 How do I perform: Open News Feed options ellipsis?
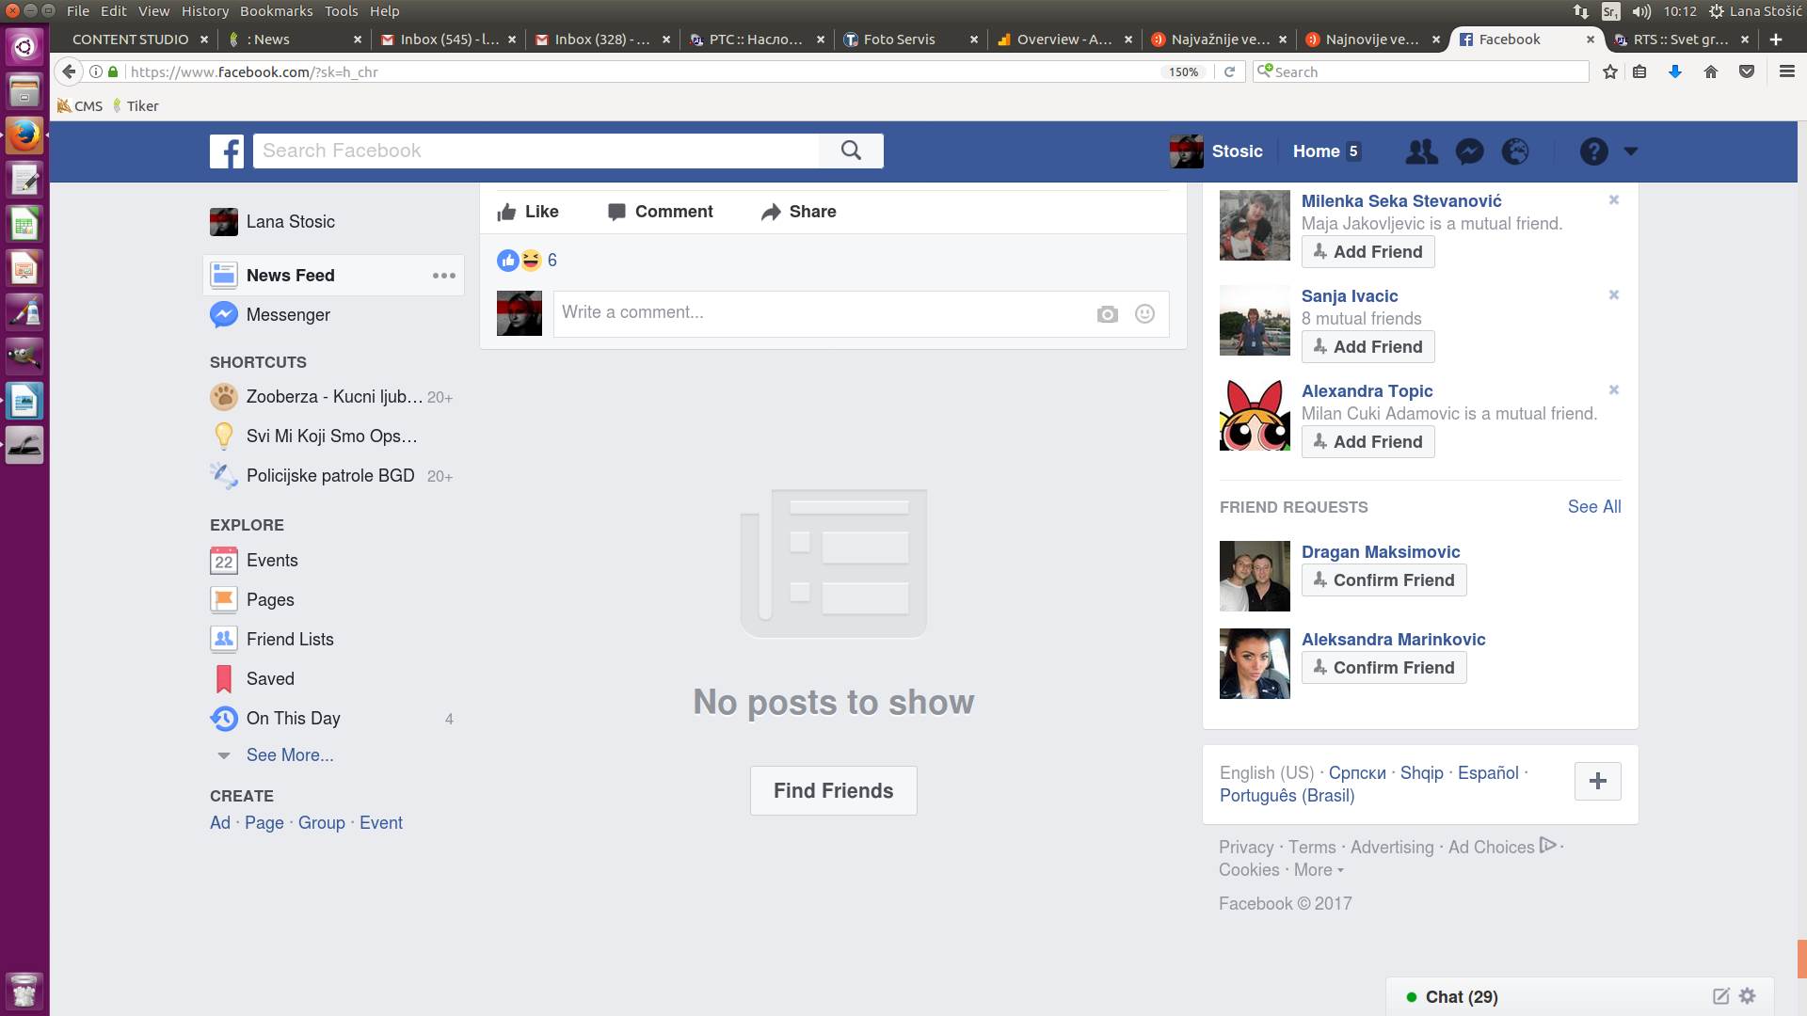tap(443, 276)
